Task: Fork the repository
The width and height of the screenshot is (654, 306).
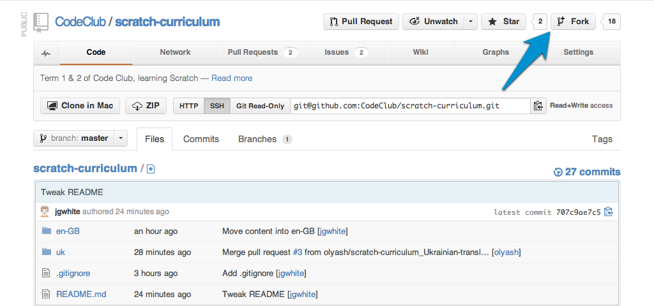Action: pos(574,22)
